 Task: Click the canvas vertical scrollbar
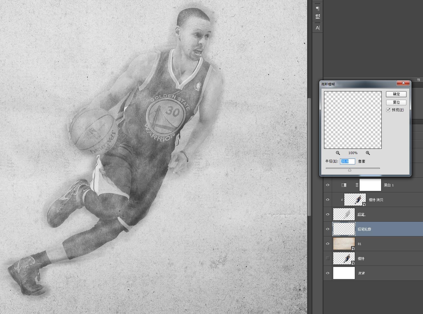tap(309, 157)
